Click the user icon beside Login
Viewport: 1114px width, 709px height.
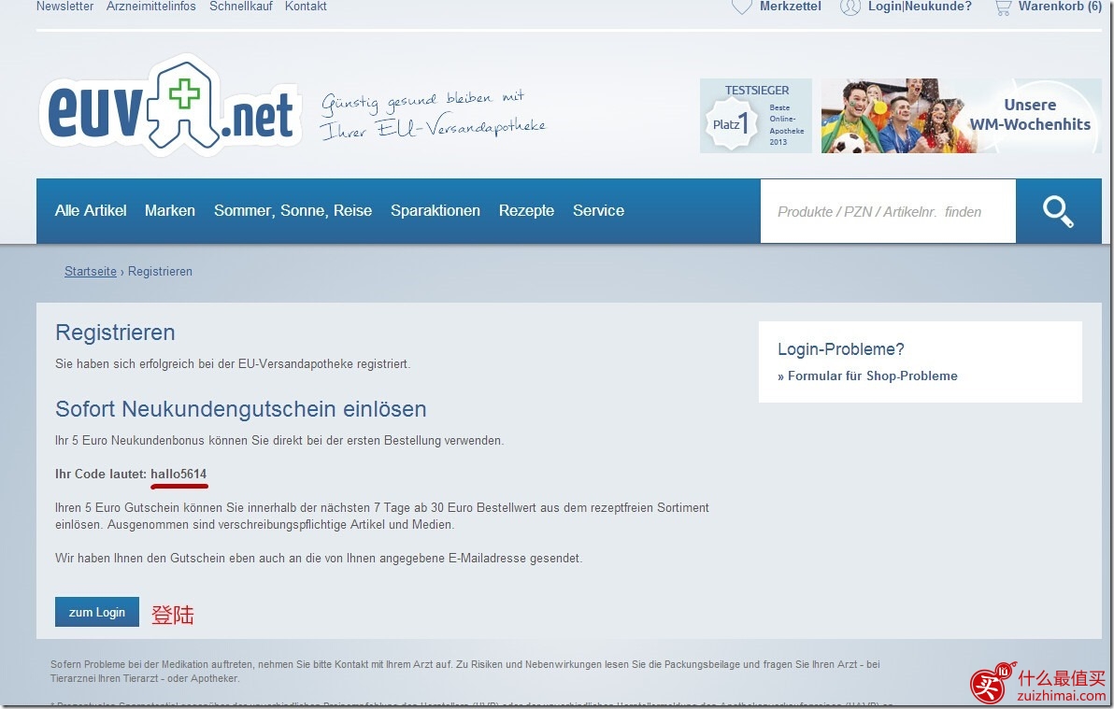850,7
